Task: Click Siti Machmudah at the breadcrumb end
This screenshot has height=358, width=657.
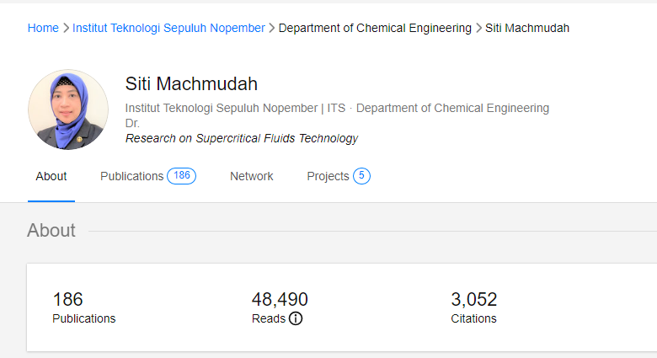Action: pos(527,28)
